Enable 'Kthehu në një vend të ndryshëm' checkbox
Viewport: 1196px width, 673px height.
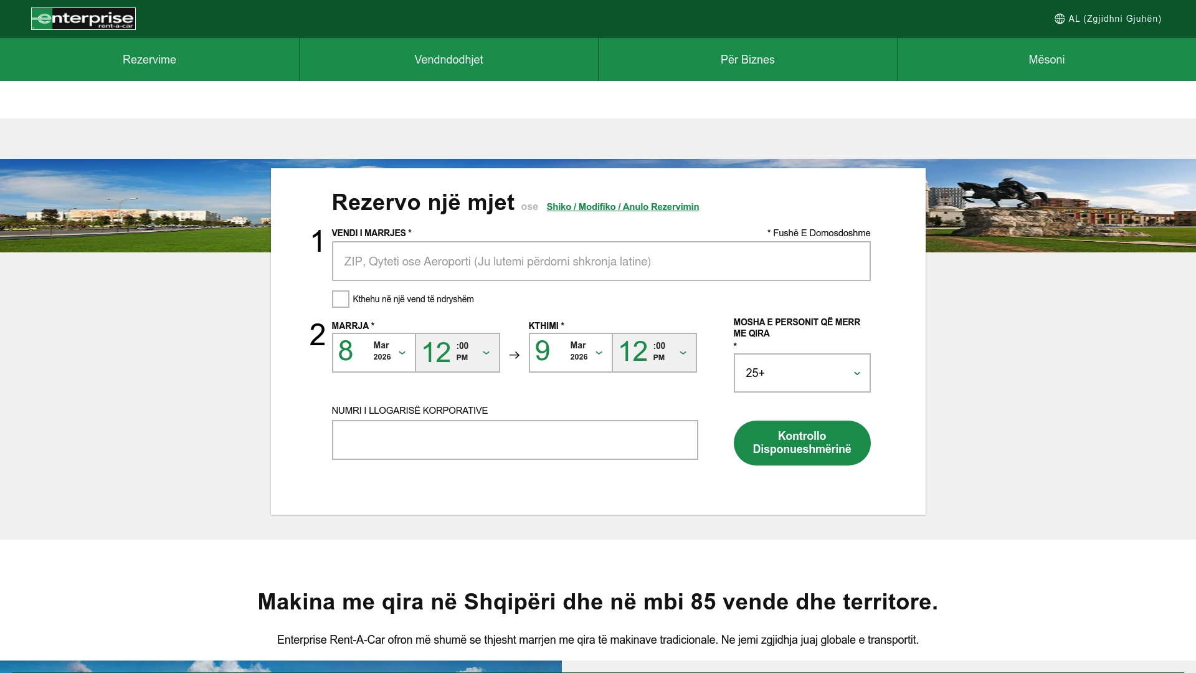click(340, 299)
